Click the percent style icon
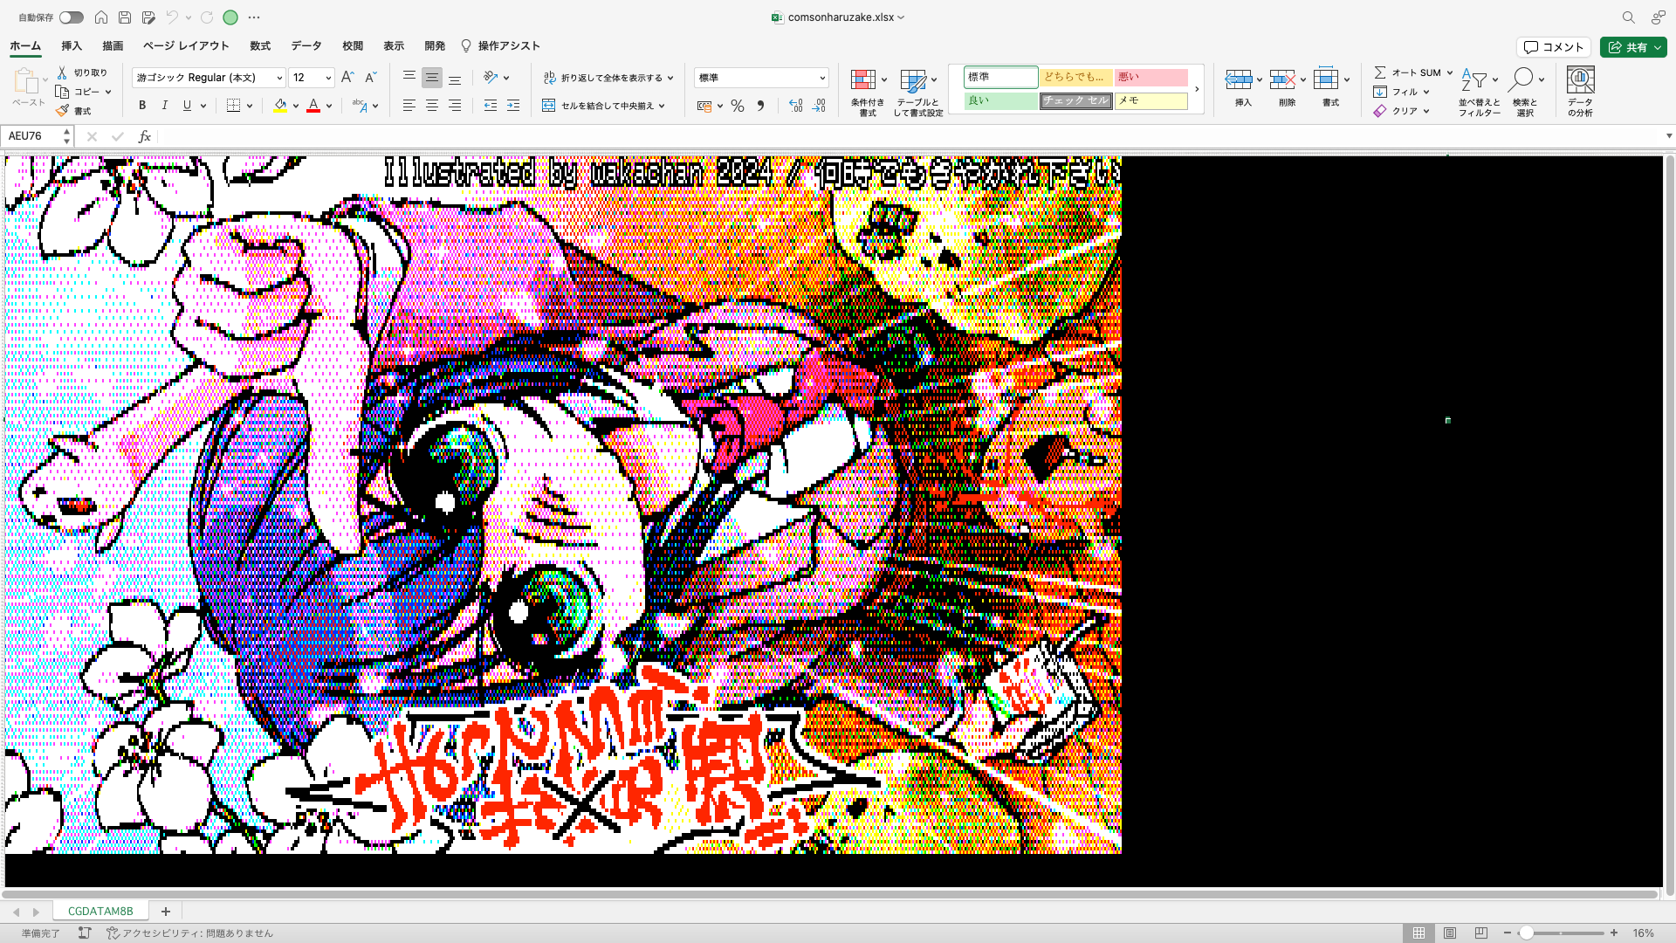This screenshot has width=1676, height=943. click(738, 106)
